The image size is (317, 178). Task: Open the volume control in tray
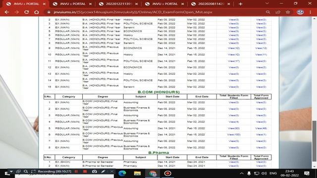[264, 174]
